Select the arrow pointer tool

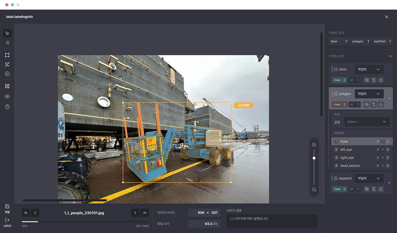pos(7,33)
